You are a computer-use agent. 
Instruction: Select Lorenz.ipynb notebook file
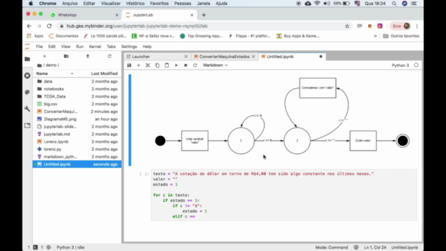pos(77,142)
